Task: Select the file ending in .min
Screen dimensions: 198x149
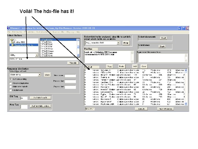Action: pyautogui.click(x=59, y=53)
